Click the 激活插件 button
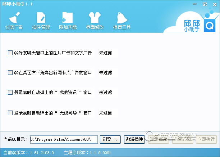 coord(134,139)
